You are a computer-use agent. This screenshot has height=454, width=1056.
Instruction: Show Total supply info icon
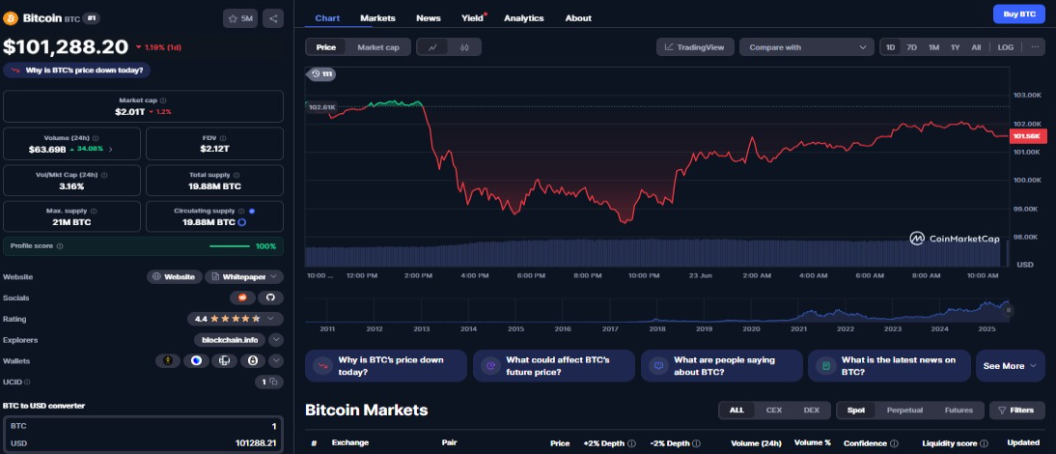pos(236,175)
